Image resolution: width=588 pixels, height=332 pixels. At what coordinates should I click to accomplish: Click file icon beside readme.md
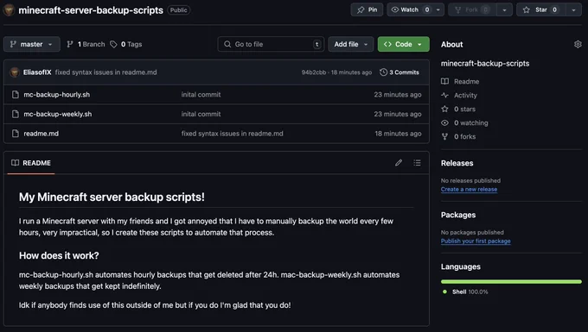(16, 134)
